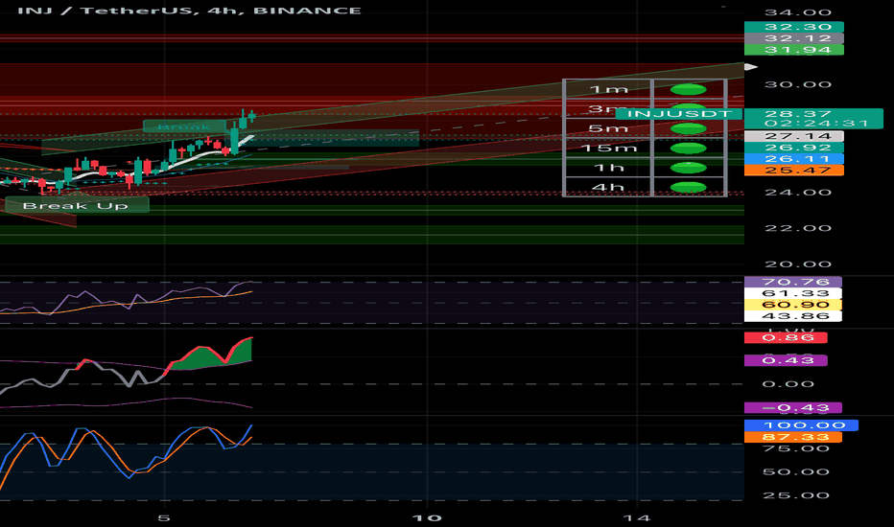The height and width of the screenshot is (527, 894).
Task: Click the 24.00 price axis label
Action: [x=798, y=192]
